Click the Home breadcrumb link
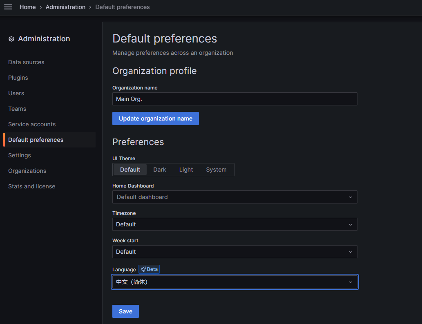Viewport: 422px width, 324px height. tap(27, 7)
